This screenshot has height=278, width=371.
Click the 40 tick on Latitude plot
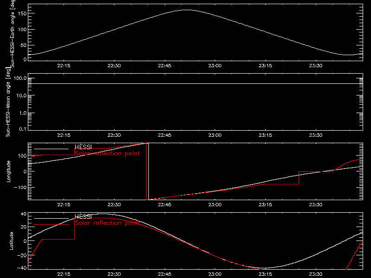[x=24, y=214]
